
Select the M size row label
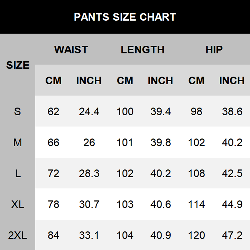point(17,142)
